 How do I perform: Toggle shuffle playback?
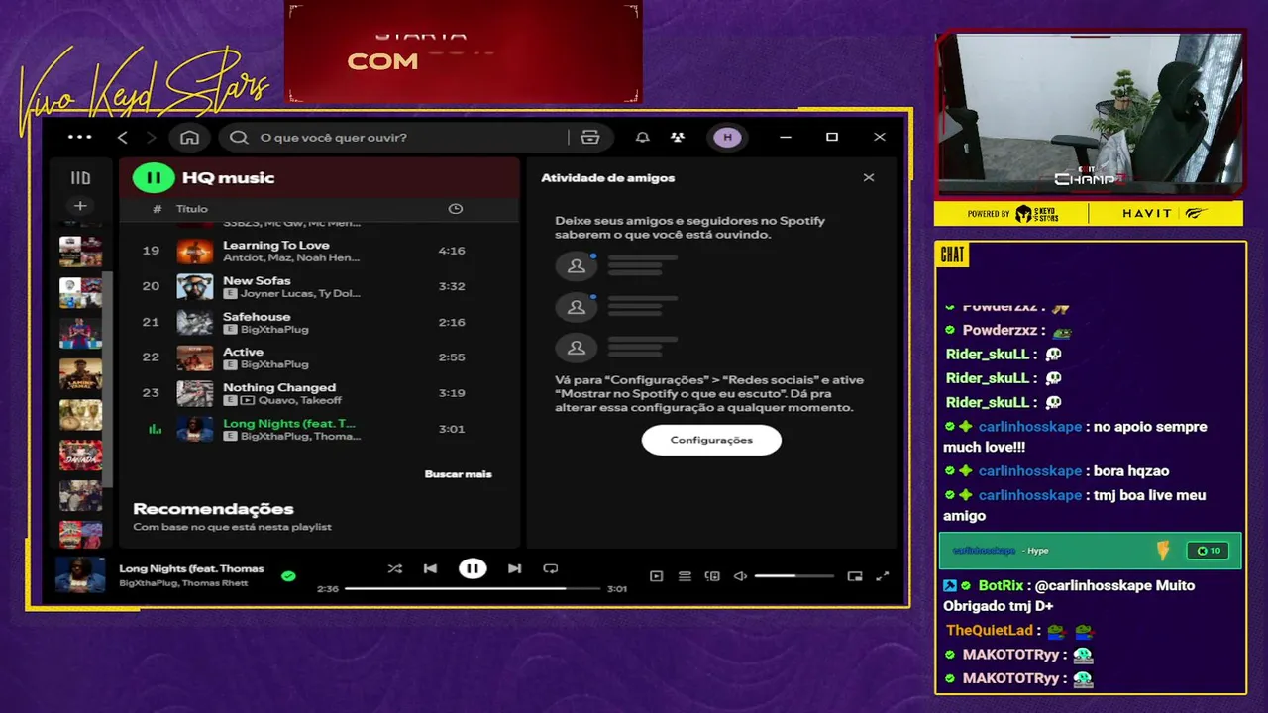(x=394, y=568)
